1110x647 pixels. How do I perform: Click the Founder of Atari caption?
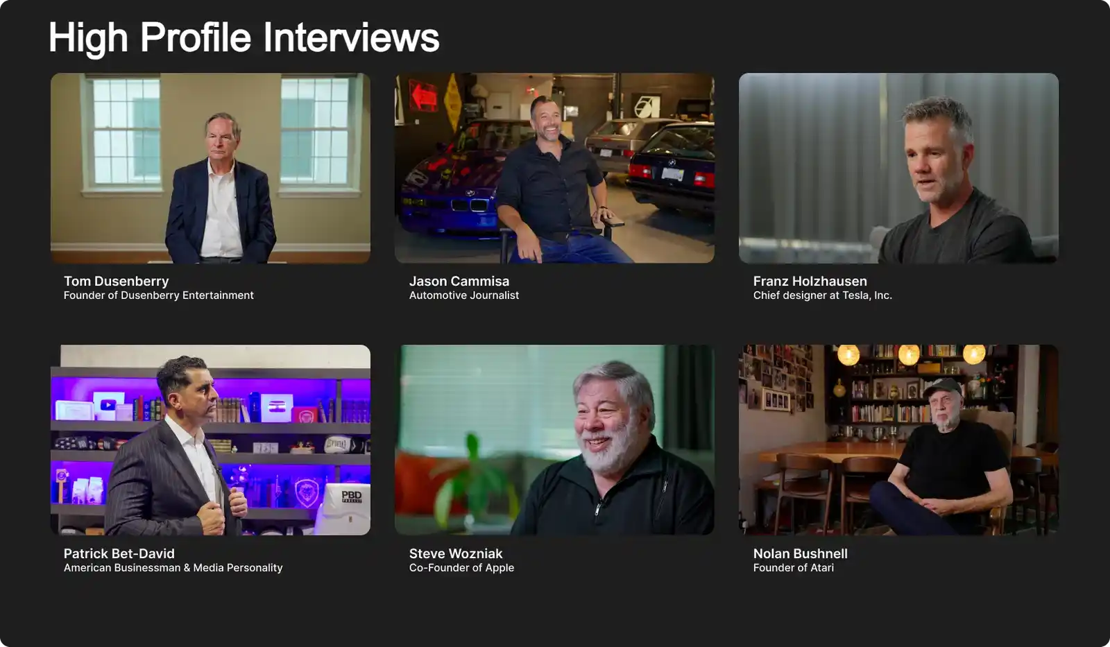pos(793,568)
